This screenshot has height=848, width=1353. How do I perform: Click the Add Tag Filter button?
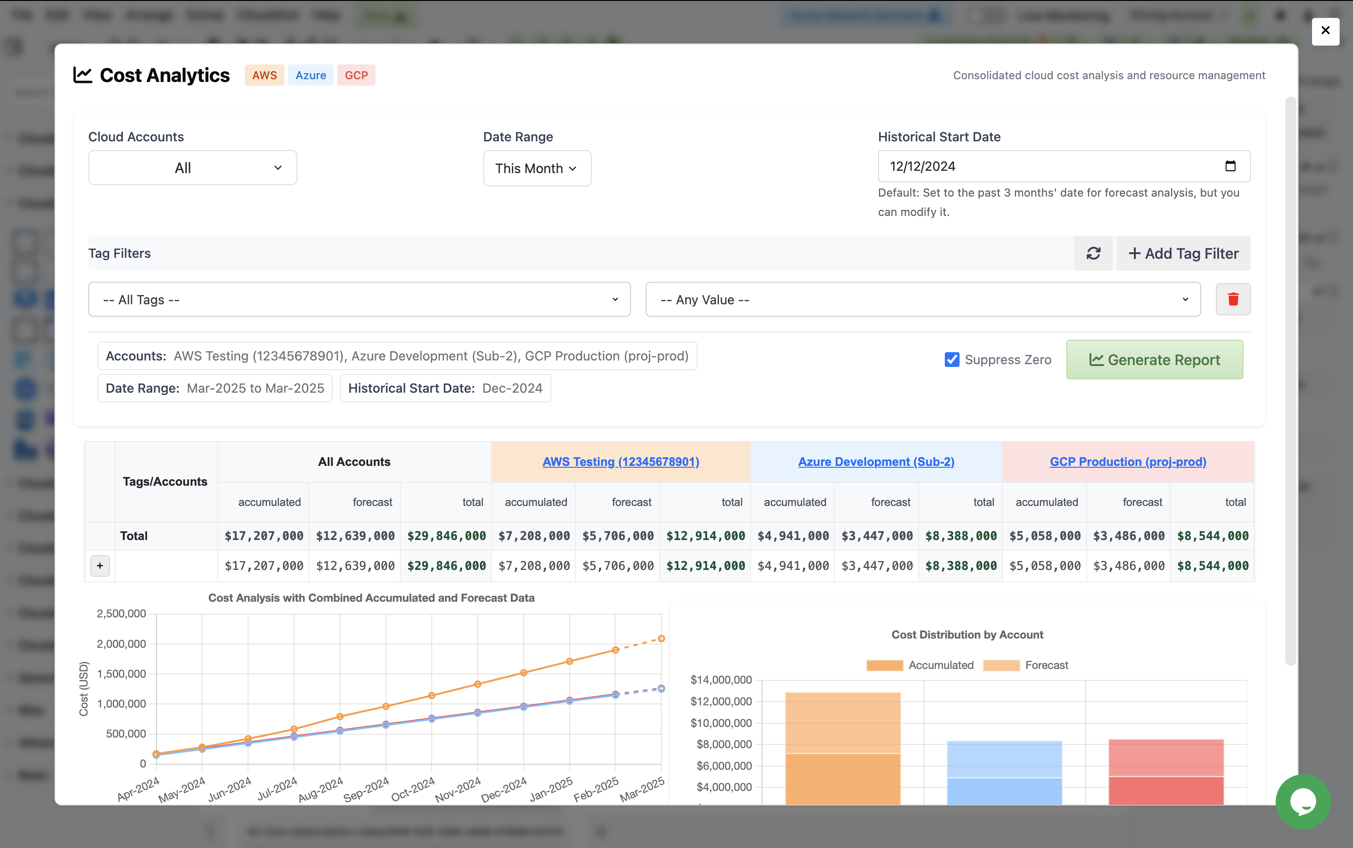(x=1183, y=254)
